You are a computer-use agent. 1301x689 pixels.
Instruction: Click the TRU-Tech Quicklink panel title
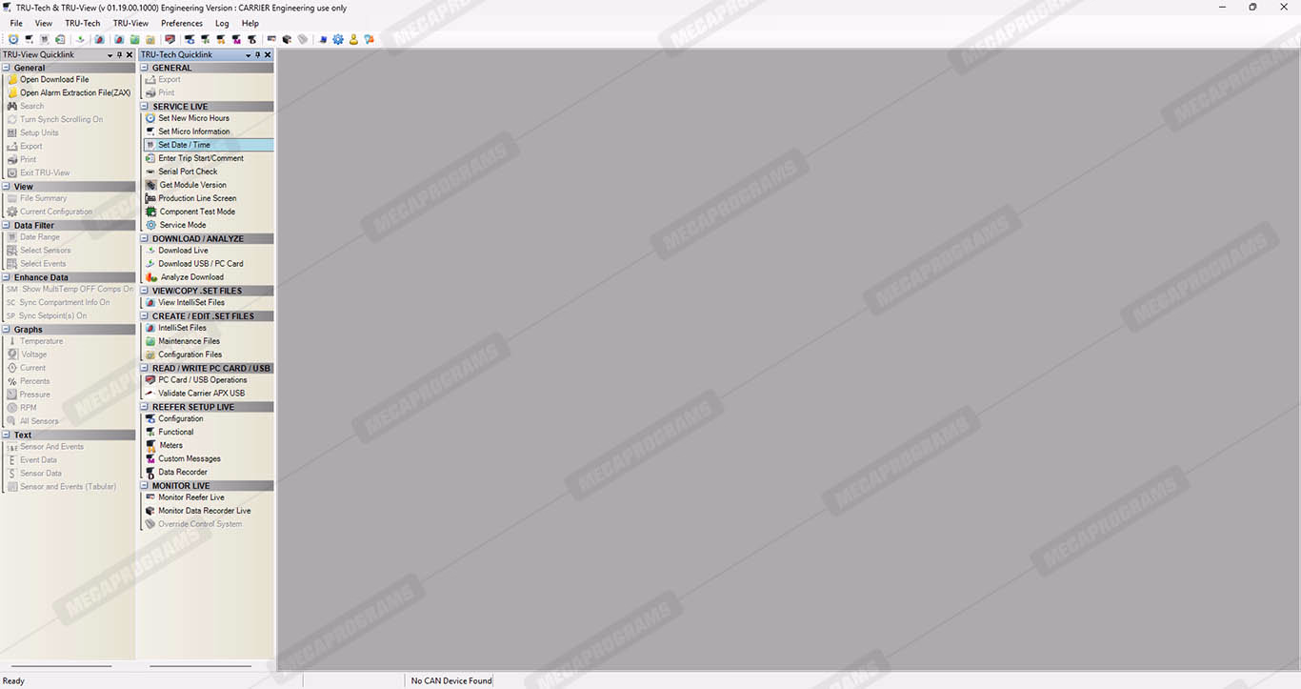(176, 55)
